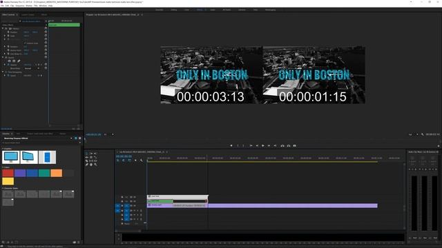Screen dimensions: 442x248
Task: Select the Pen tool in the Tools panel
Action: point(86,165)
